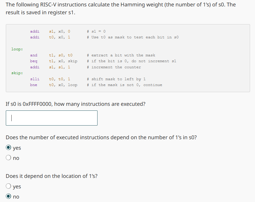This screenshot has width=255, height=202.
Task: Select "no" for the 1's count dependency question
Action: [x=8, y=158]
